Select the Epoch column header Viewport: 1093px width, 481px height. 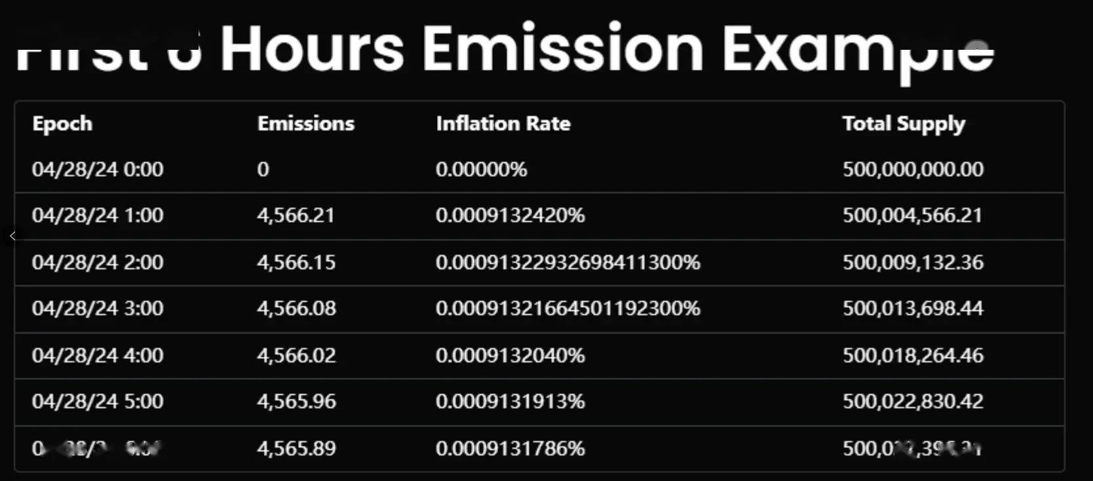[x=62, y=123]
